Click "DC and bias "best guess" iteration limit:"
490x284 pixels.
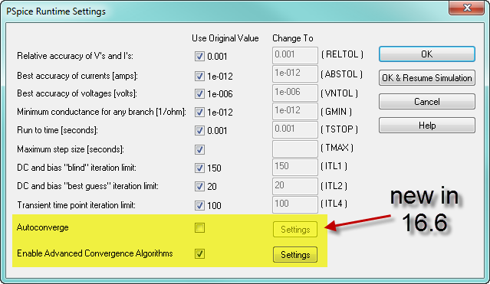click(88, 186)
